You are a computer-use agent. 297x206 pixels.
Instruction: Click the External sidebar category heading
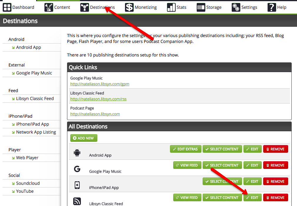click(17, 65)
